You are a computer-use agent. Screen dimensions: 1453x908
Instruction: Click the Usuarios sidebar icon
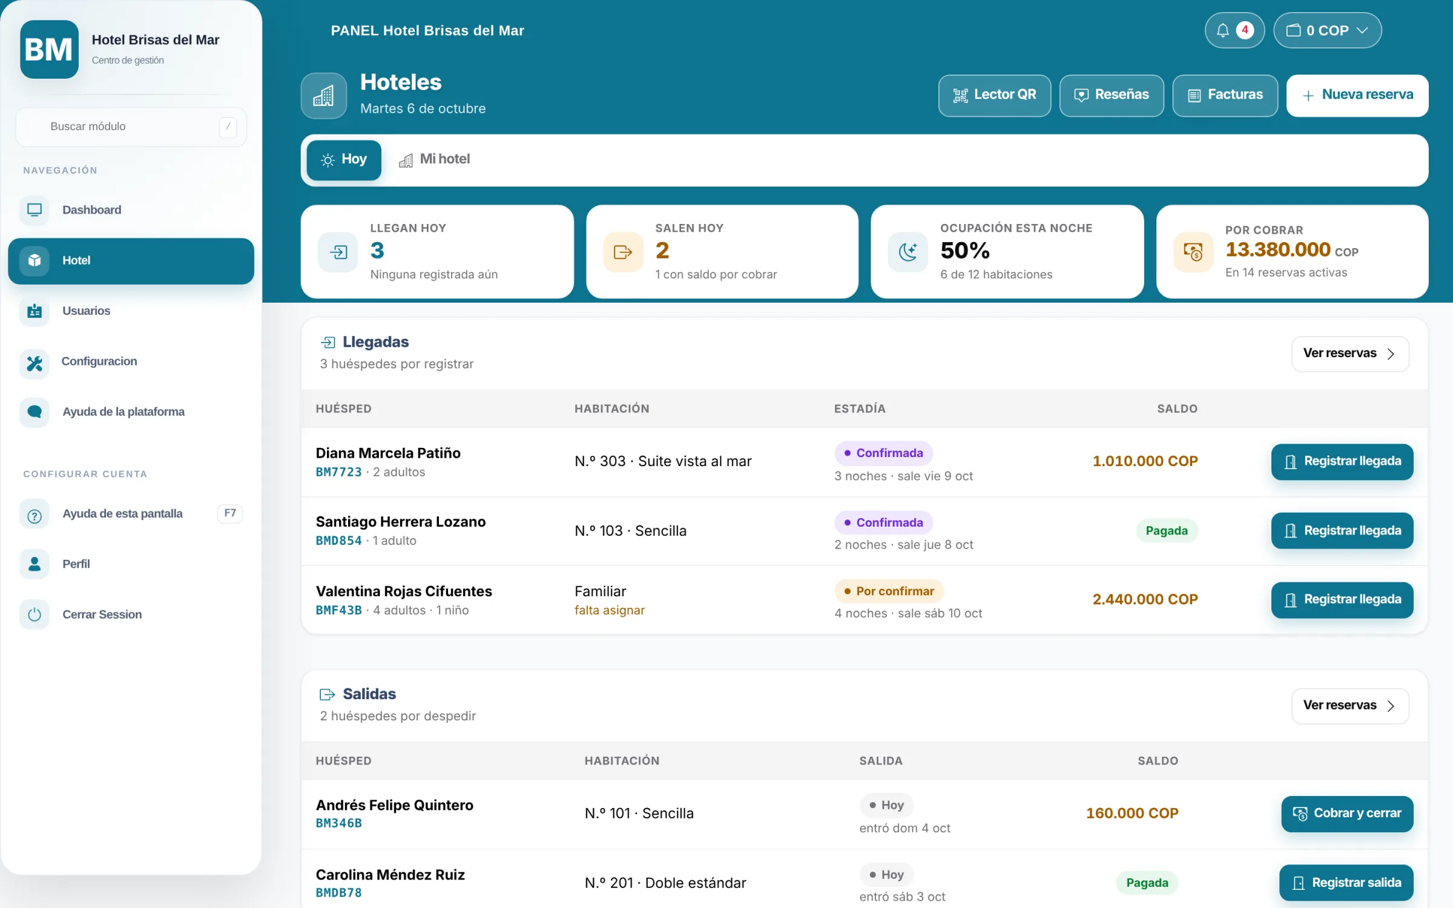[35, 311]
